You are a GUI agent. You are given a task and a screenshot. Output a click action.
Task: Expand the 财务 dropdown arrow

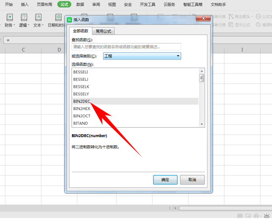pyautogui.click(x=14, y=25)
